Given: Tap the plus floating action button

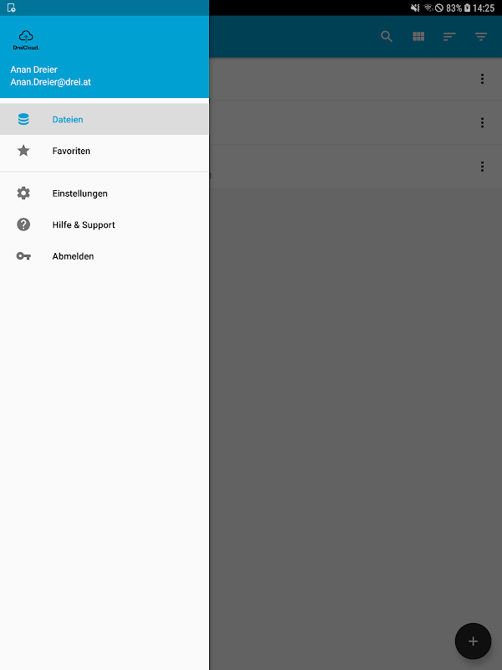Looking at the screenshot, I should [473, 641].
